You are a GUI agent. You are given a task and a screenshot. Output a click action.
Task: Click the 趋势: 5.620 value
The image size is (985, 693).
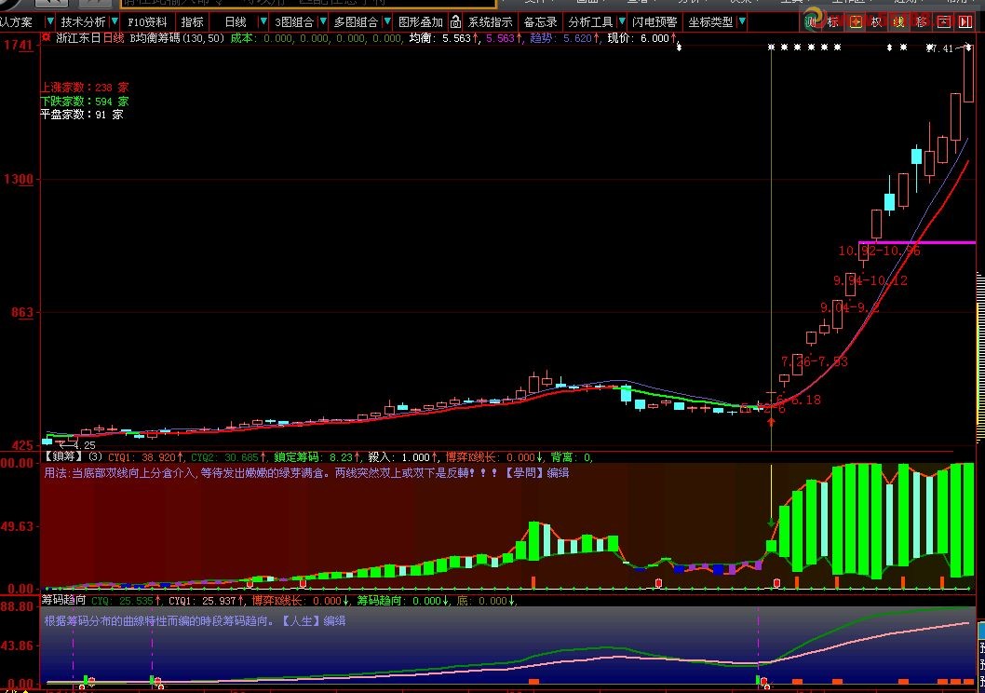coord(565,37)
